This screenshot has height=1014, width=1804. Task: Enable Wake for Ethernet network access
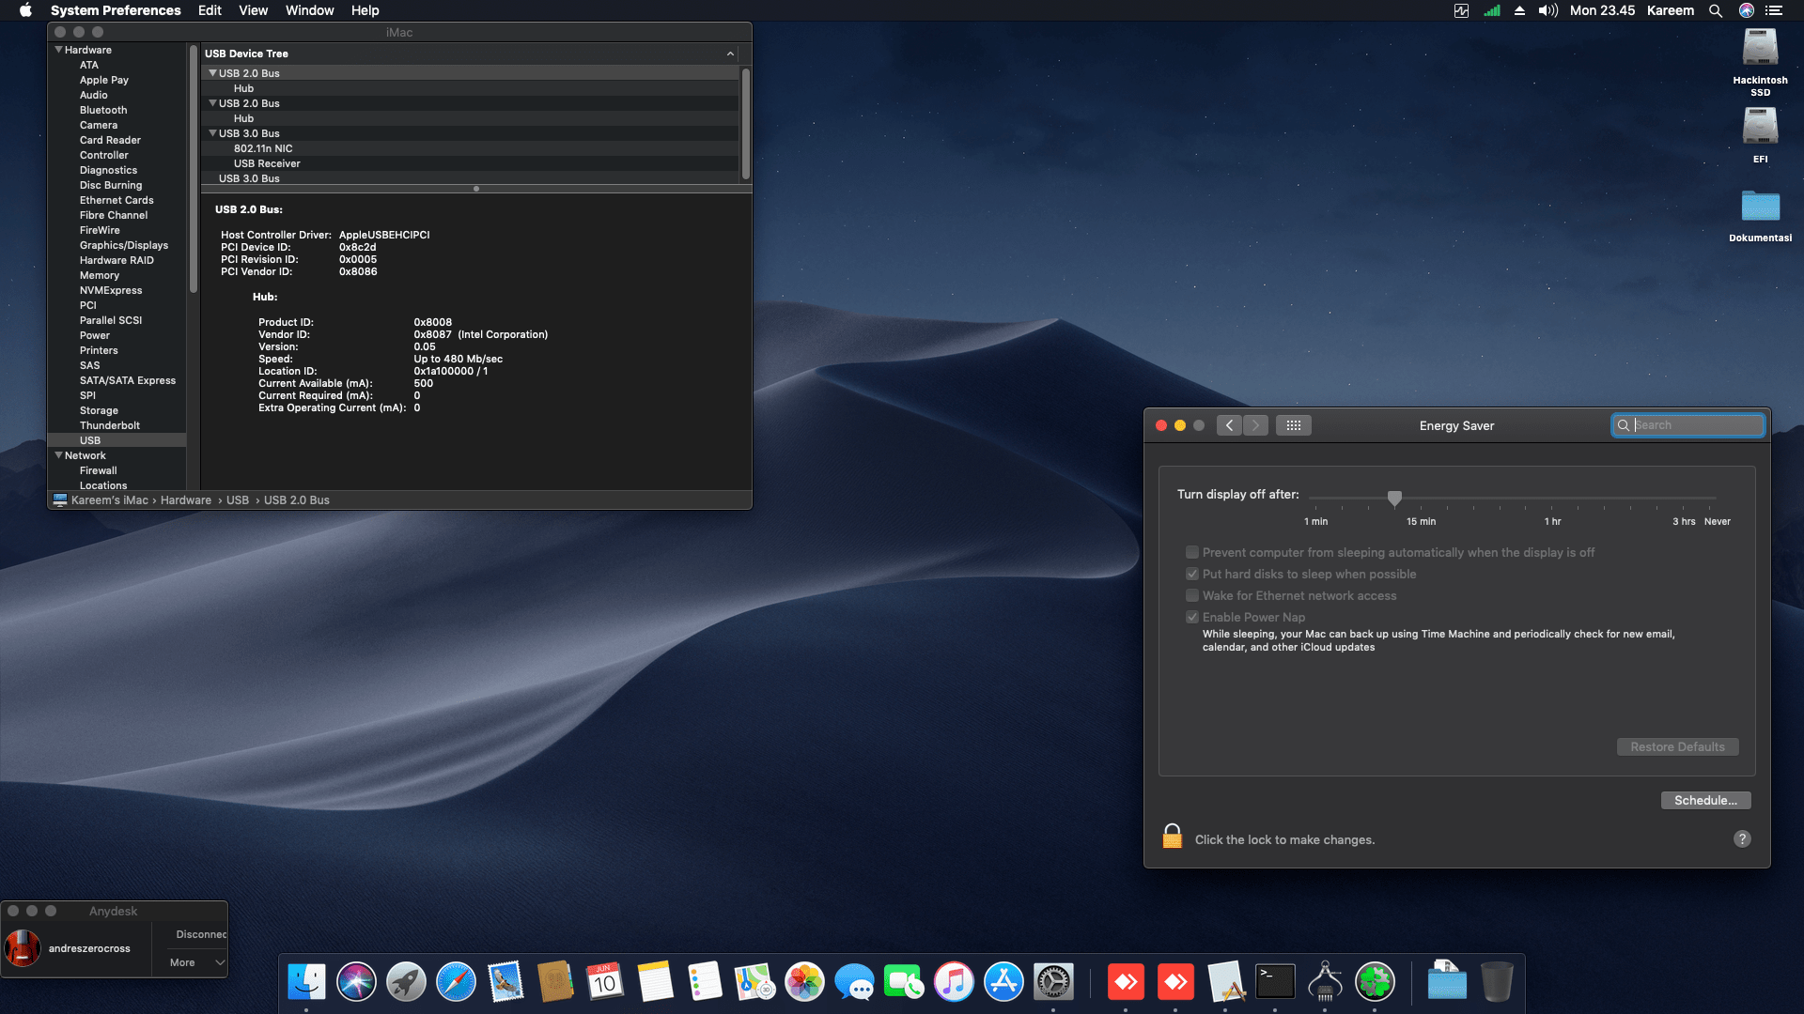point(1191,595)
